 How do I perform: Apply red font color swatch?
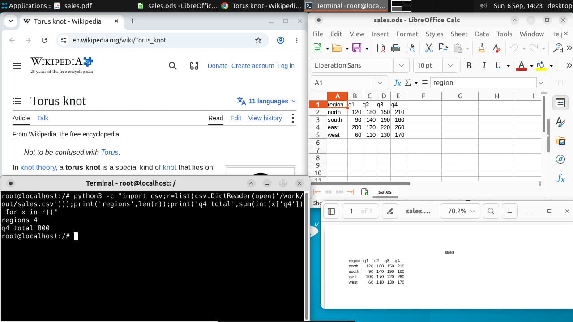pos(522,66)
